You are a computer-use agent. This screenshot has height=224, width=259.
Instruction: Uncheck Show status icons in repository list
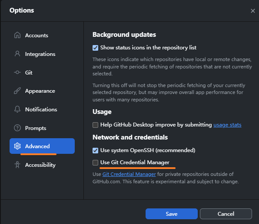[95, 48]
